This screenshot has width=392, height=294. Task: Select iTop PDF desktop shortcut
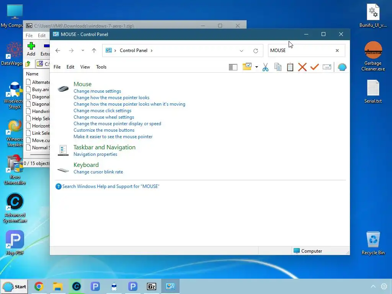[15, 243]
